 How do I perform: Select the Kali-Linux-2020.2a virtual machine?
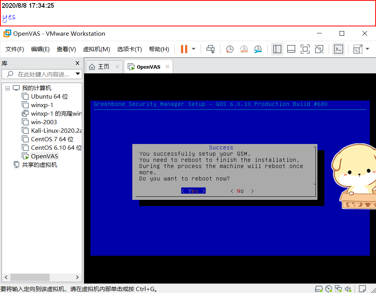coord(56,131)
